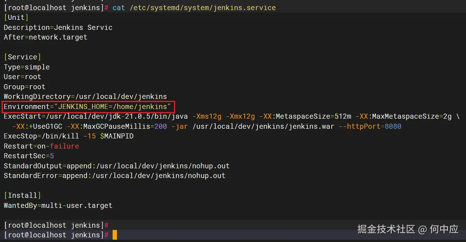Viewport: 466px width, 242px height.
Task: Click the StandardOutput=append nohup.out line
Action: coord(116,166)
